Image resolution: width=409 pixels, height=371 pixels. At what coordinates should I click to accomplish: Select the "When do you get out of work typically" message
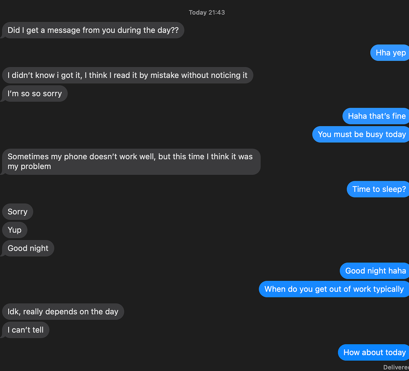pos(334,289)
